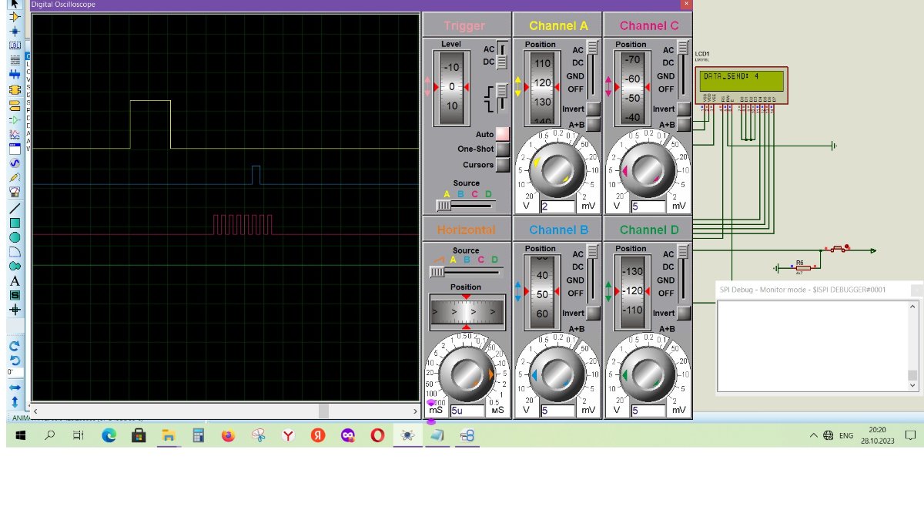Click the Horizontal timebase dial

click(x=467, y=374)
